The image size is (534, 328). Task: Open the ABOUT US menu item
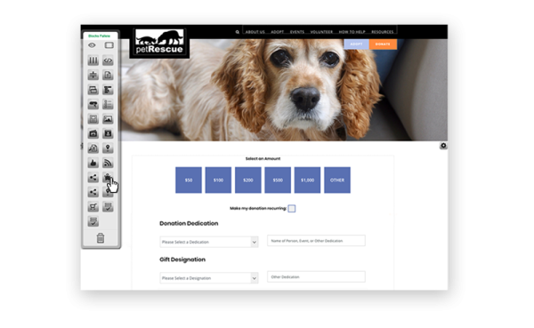(x=255, y=32)
